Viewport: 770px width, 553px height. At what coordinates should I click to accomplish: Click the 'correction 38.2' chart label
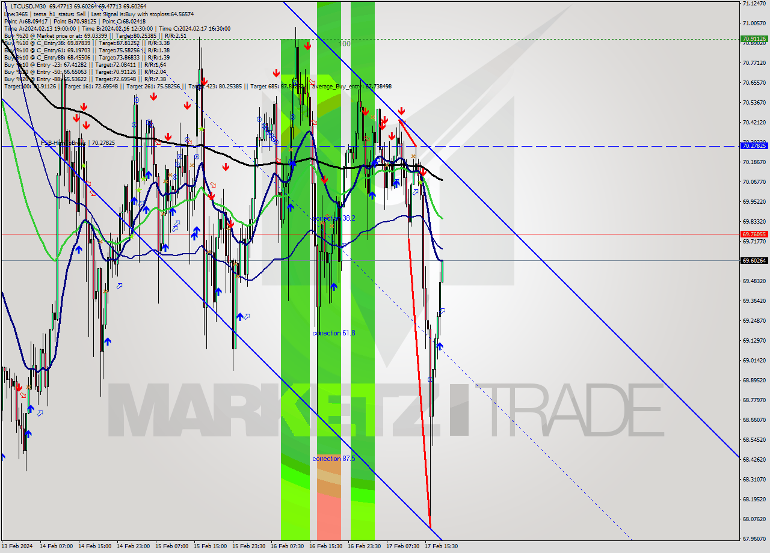click(334, 218)
